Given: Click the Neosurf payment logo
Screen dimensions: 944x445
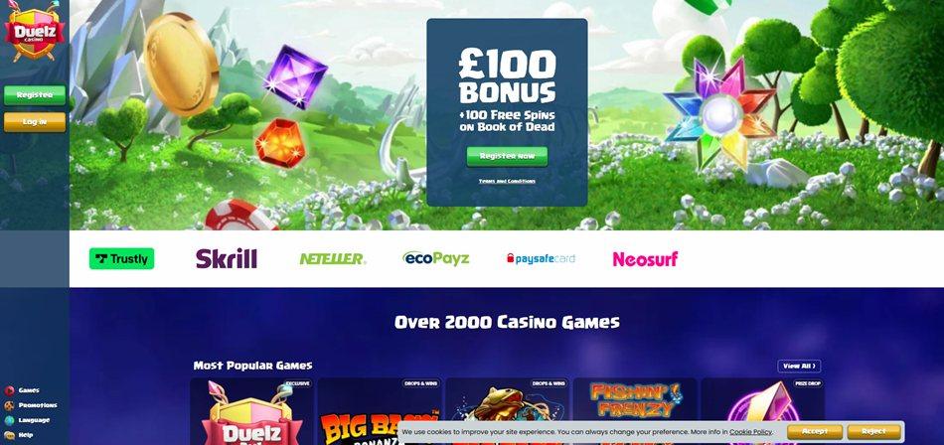Looking at the screenshot, I should (x=645, y=259).
